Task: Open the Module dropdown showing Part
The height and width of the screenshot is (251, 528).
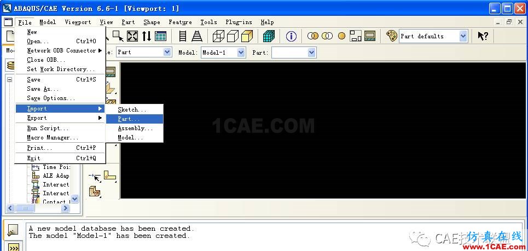Action: click(x=167, y=52)
